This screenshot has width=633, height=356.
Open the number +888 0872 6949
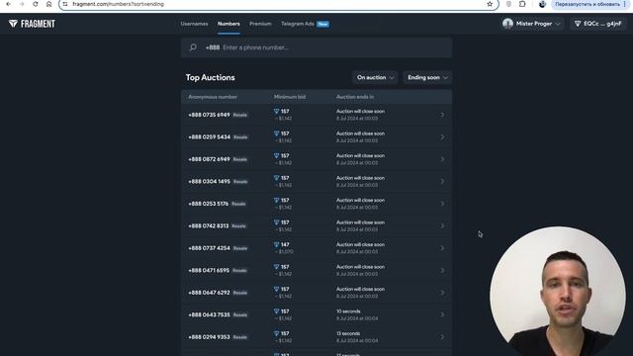[209, 159]
